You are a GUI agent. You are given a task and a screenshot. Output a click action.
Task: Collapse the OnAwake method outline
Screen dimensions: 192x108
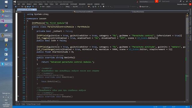tap(26, 97)
